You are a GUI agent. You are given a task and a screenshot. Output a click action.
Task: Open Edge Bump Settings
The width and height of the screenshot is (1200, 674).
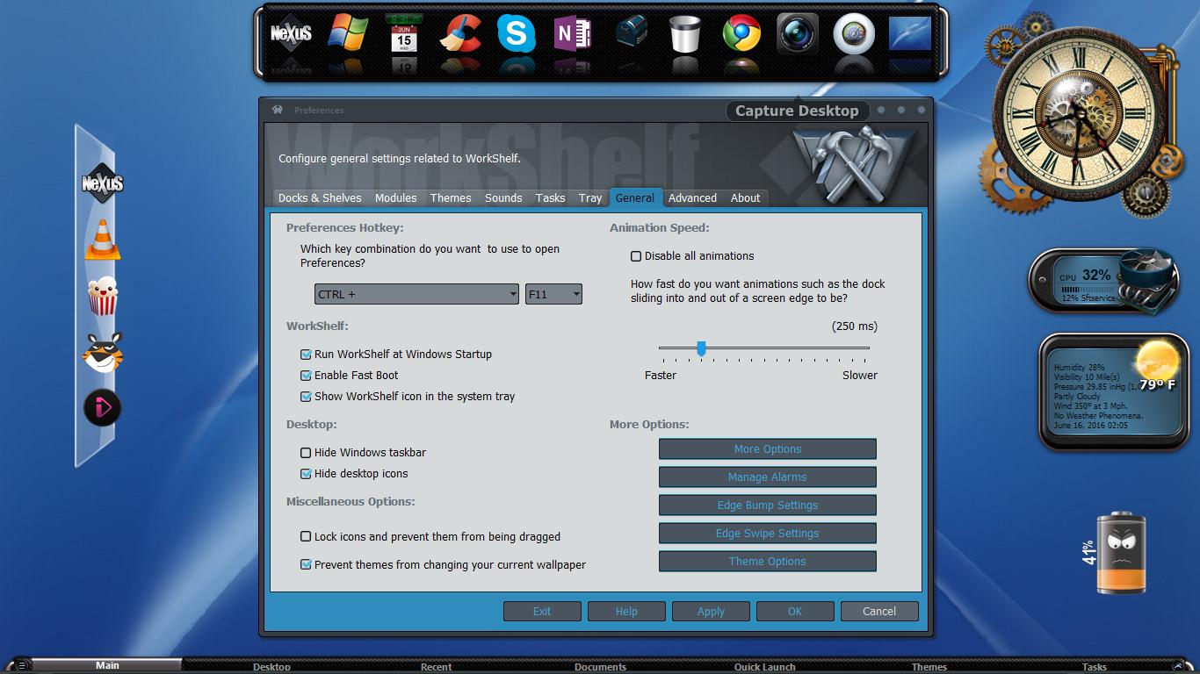tap(767, 505)
